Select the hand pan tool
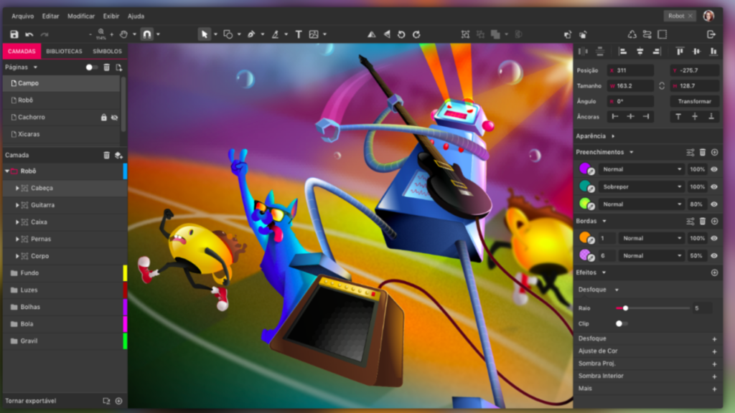 [x=123, y=34]
